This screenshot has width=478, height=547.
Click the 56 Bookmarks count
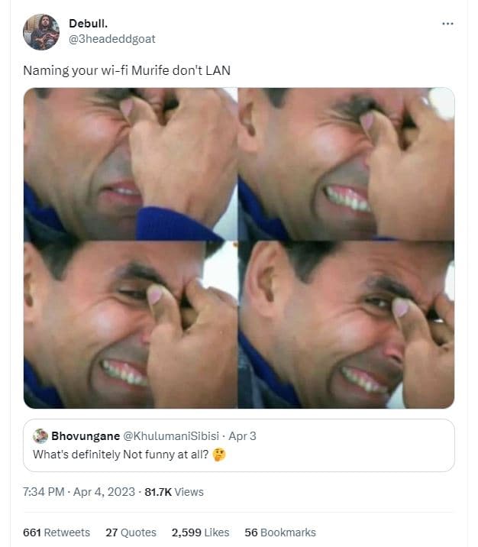point(279,532)
